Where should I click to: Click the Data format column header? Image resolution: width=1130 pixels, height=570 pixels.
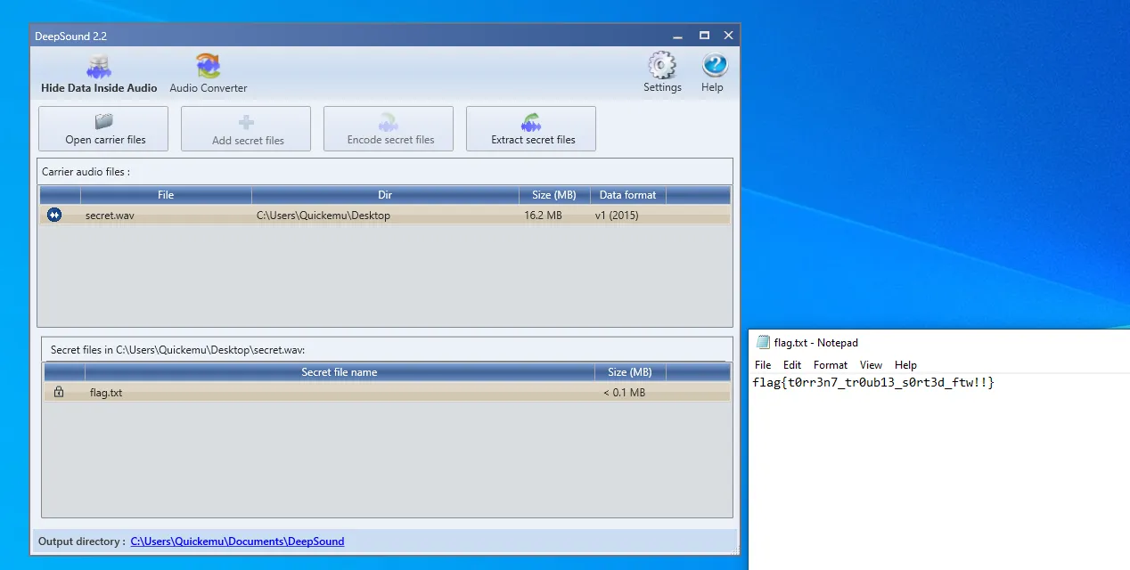[627, 195]
